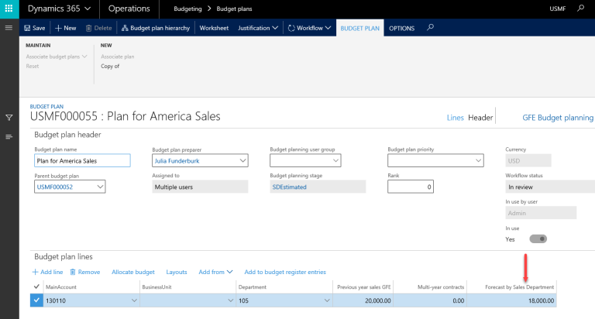Viewport: 595px width, 319px height.
Task: Select the budget plan line row checkbox
Action: 36,301
